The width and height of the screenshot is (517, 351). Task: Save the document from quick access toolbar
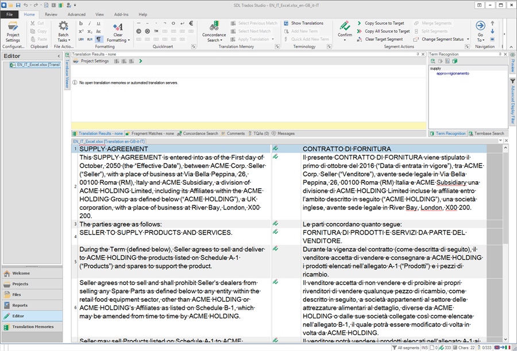[18, 5]
